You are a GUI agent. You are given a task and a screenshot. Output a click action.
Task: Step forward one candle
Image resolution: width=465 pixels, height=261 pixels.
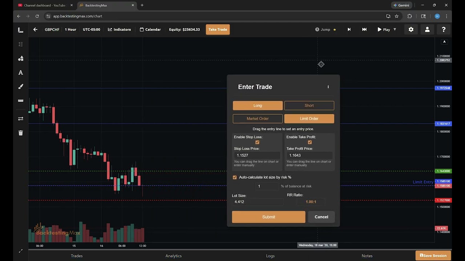(349, 29)
